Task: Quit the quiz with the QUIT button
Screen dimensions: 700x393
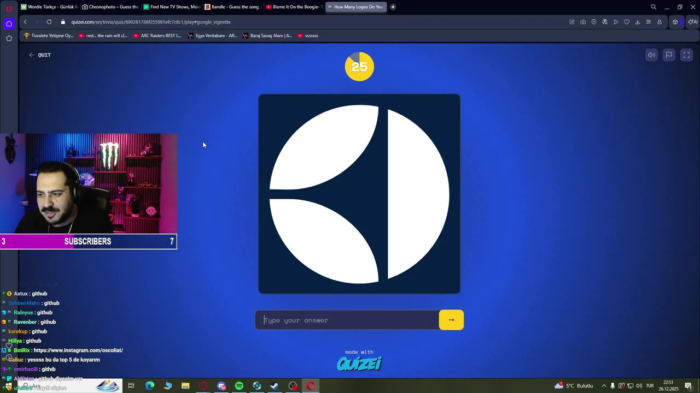Action: coord(40,55)
